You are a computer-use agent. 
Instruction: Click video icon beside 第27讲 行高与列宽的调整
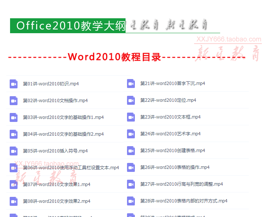[131, 184]
